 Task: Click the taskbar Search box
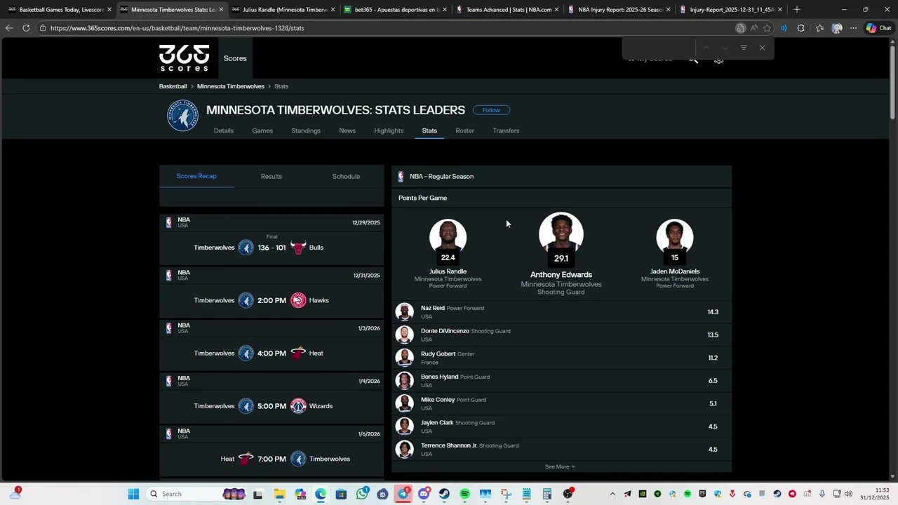tap(196, 494)
